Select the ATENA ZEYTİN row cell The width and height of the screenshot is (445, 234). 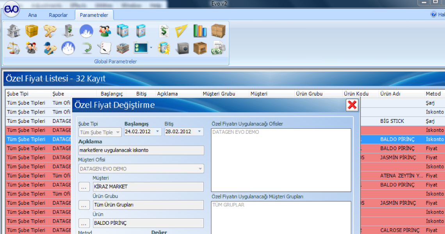401,176
